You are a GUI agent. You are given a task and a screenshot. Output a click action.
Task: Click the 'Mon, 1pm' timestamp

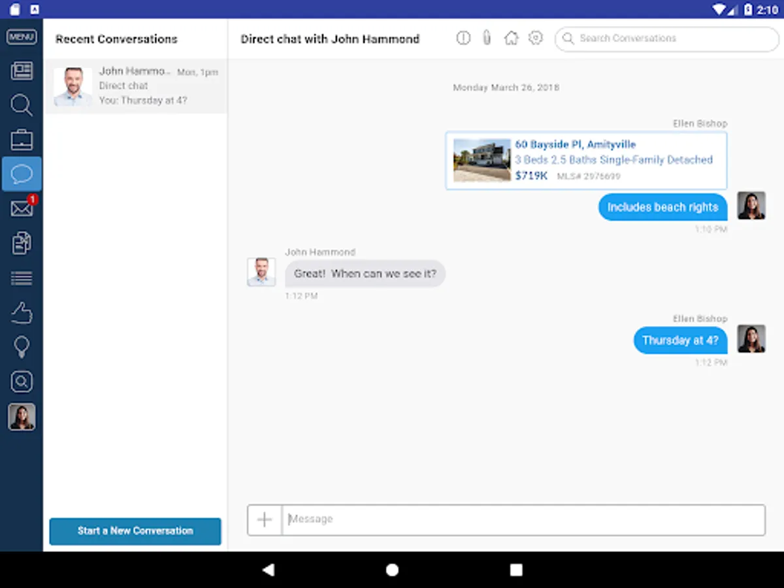point(197,73)
